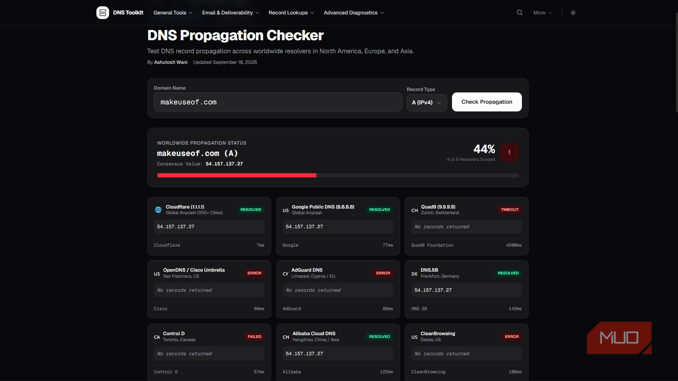Click IP value in DNS.SB card
This screenshot has height=381, width=678.
[433, 290]
